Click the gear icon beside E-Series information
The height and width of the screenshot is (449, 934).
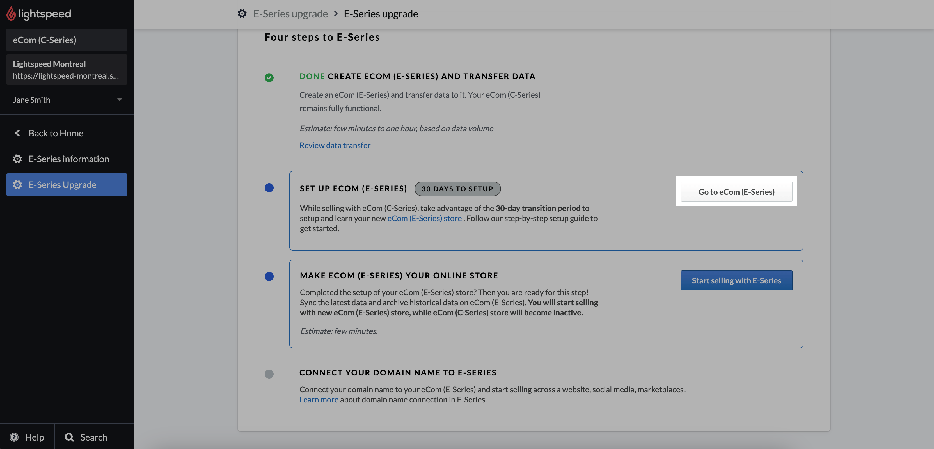(x=17, y=159)
